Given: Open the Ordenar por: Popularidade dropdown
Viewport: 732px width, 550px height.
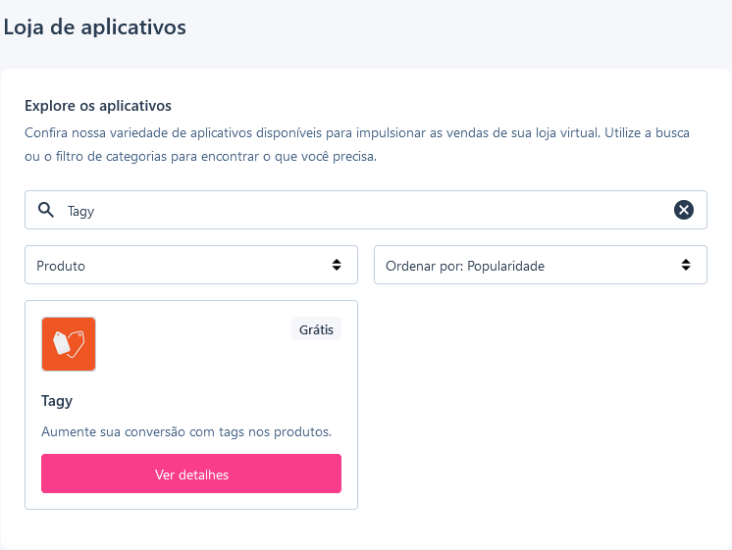Looking at the screenshot, I should click(541, 265).
